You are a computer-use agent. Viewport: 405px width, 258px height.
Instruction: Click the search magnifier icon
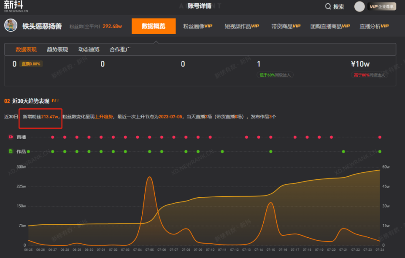328,6
